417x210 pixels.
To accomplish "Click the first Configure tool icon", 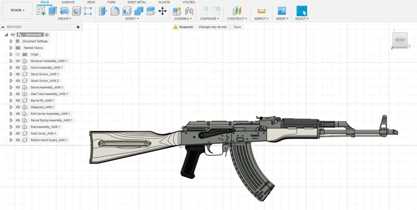I will 206,11.
